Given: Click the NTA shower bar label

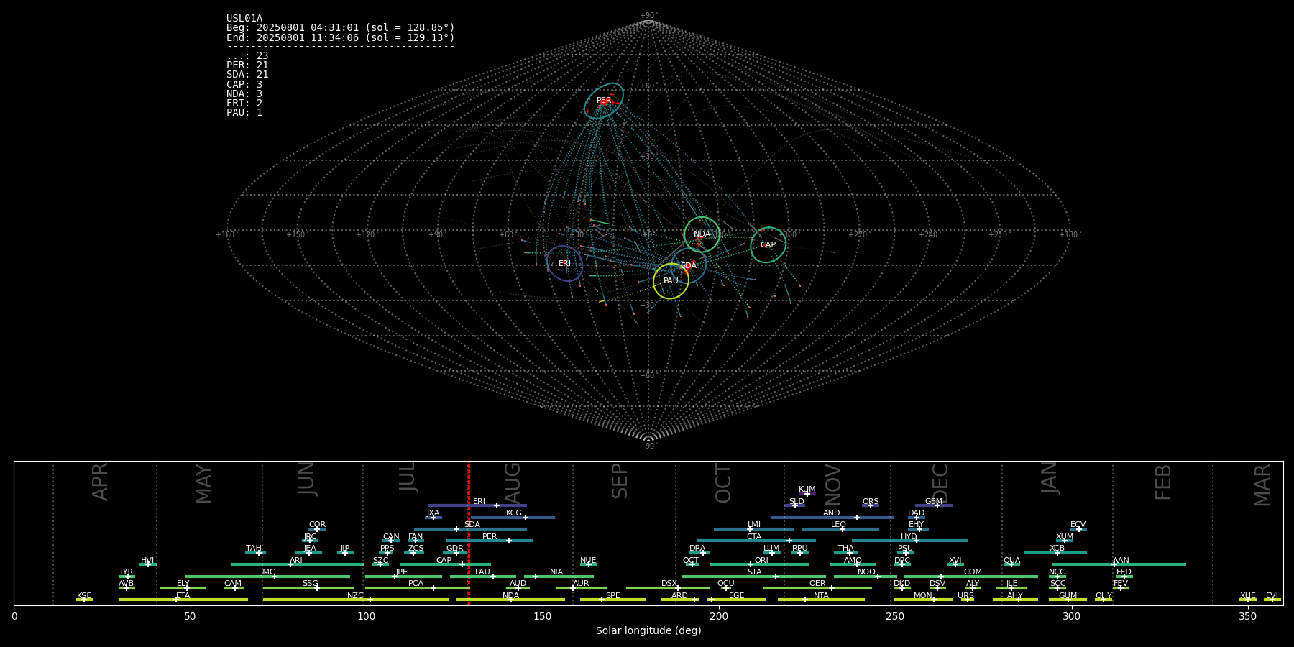Looking at the screenshot, I should tap(821, 596).
